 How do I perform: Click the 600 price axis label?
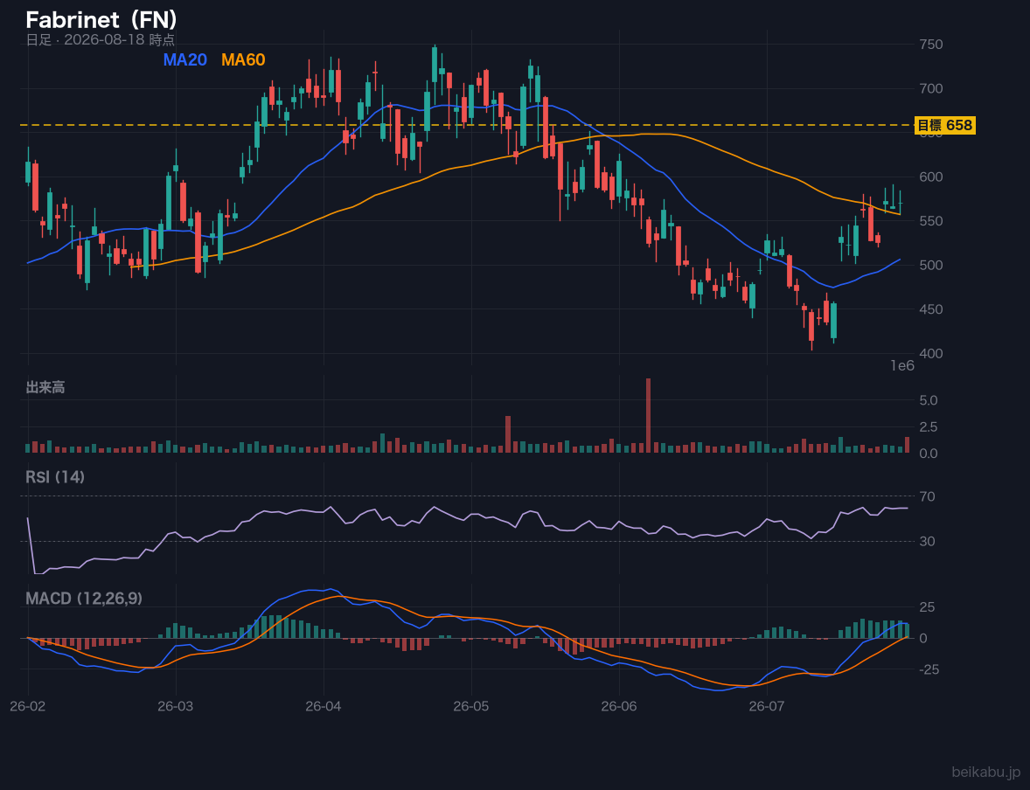tap(931, 177)
